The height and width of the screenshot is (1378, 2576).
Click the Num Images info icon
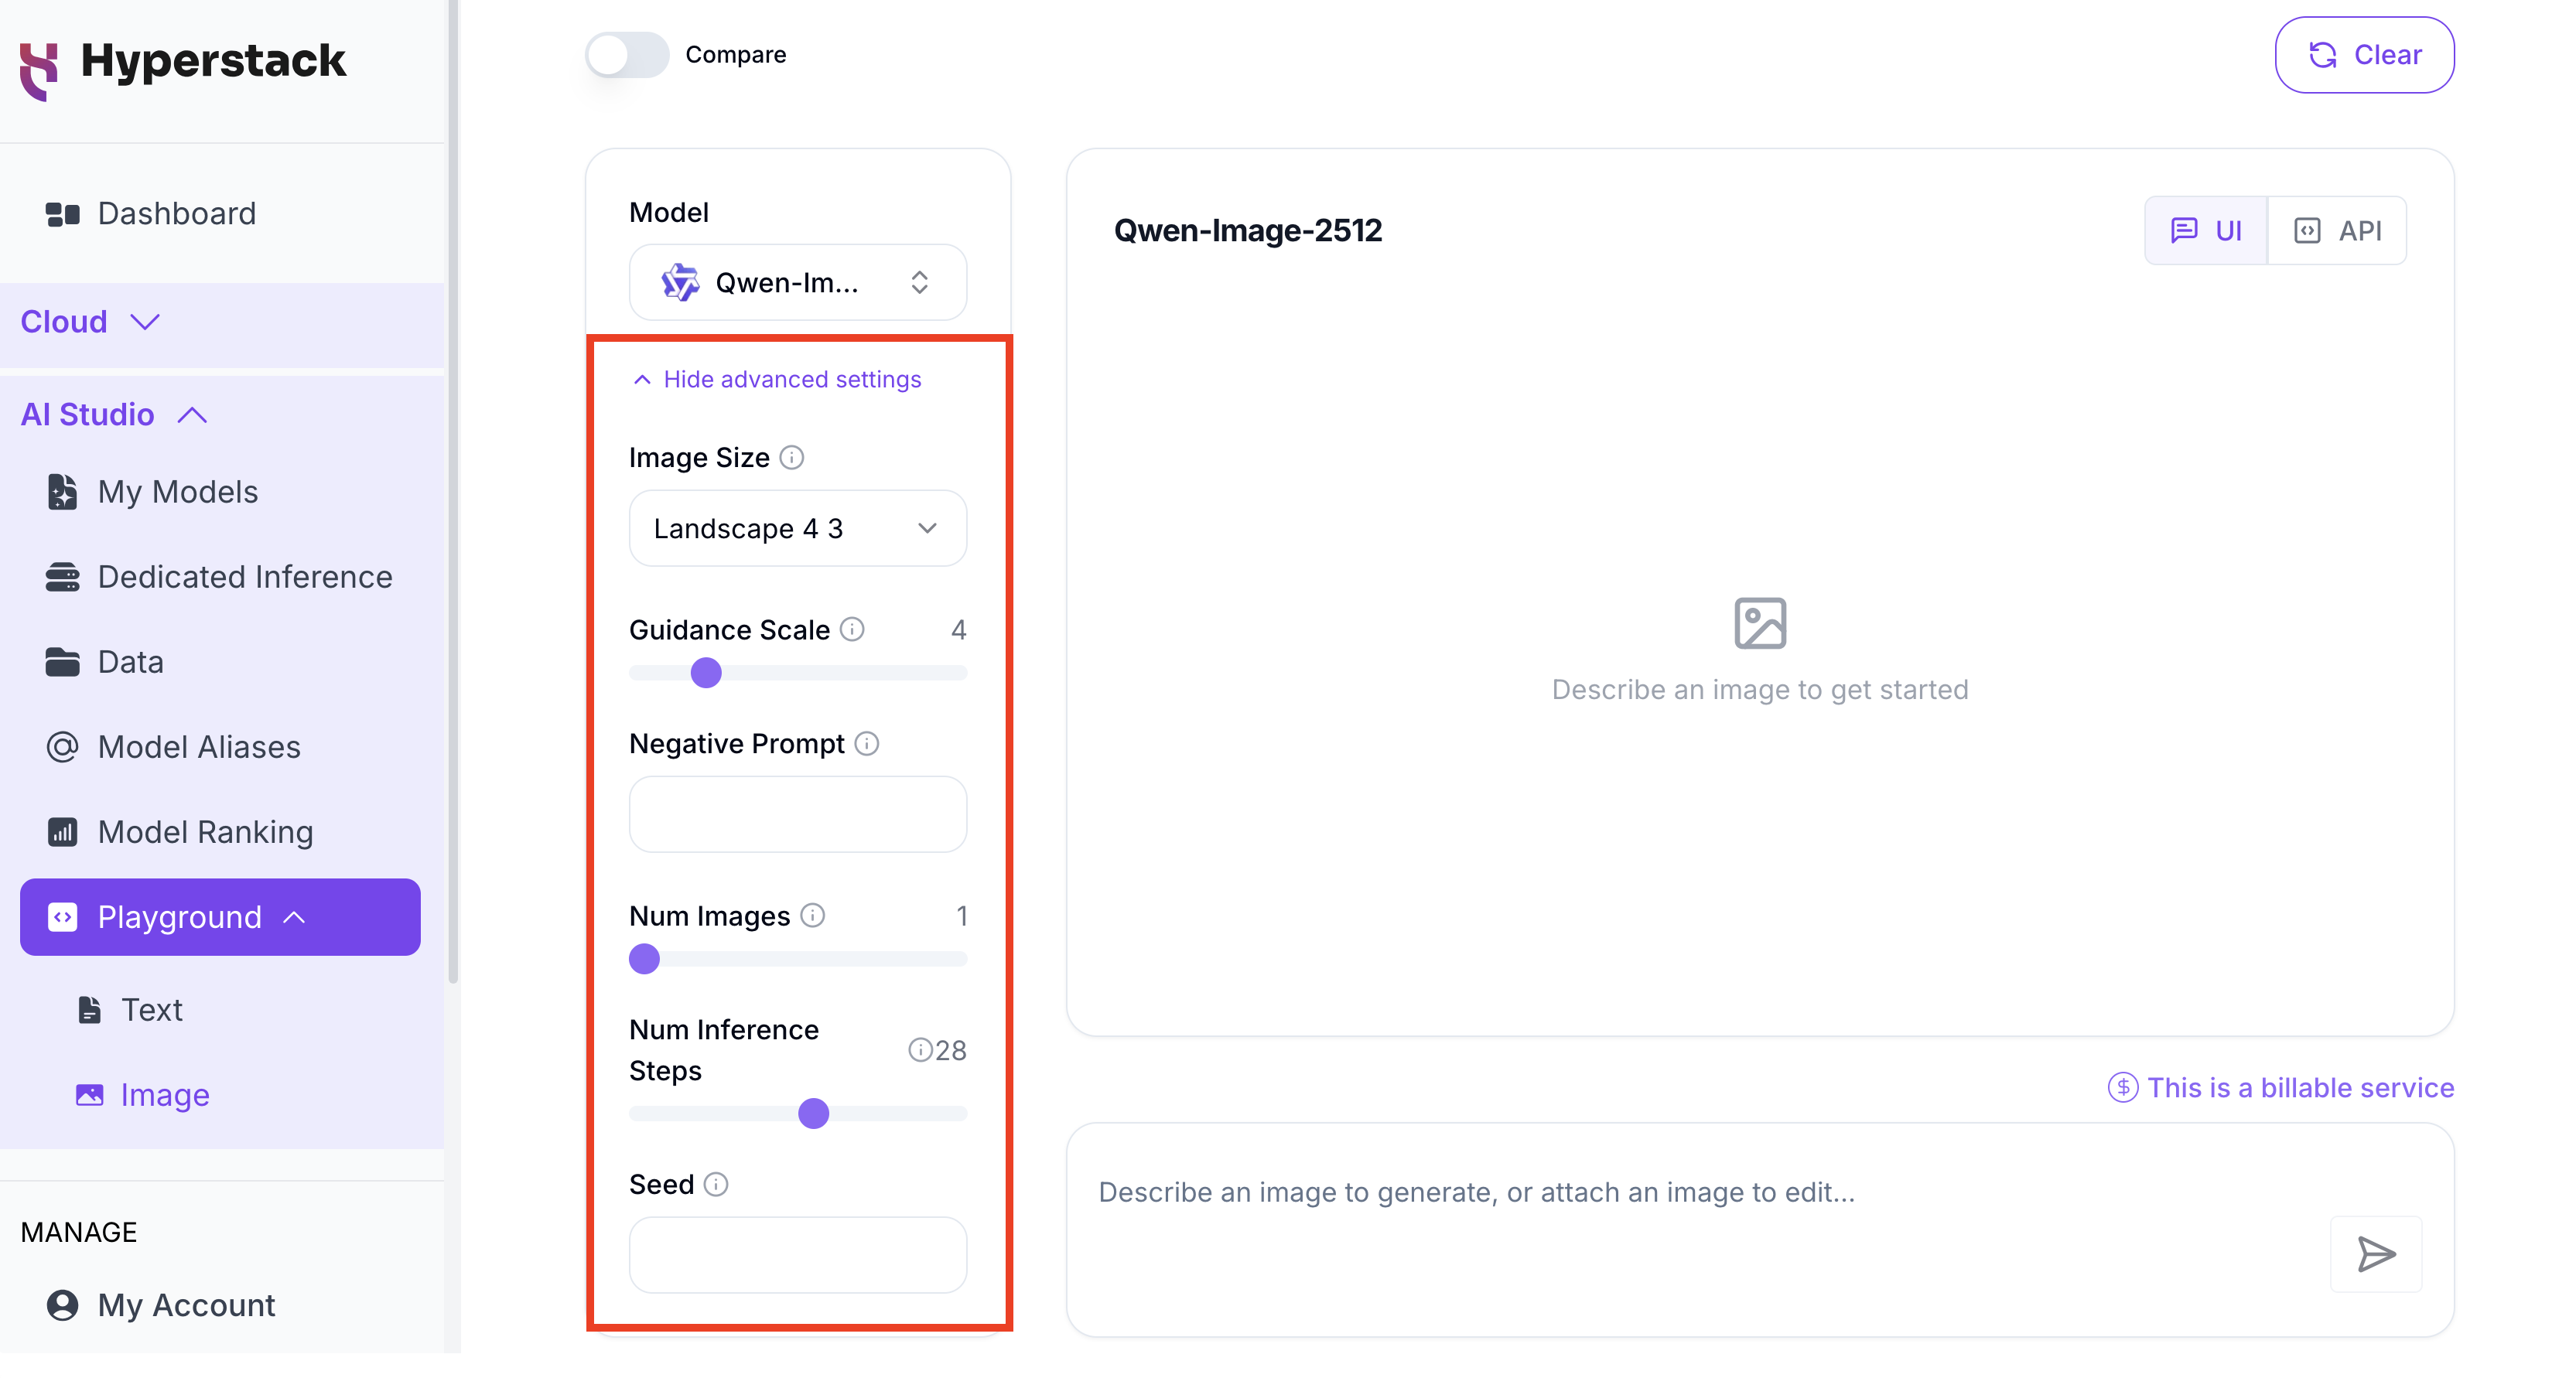(813, 914)
